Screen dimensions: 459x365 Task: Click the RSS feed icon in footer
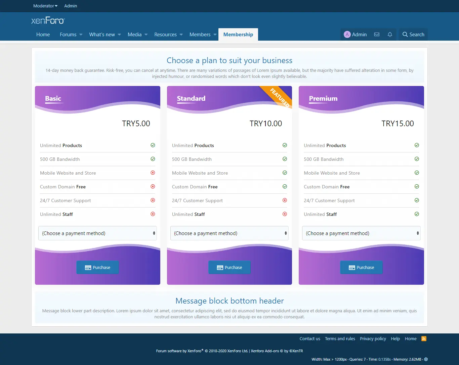tap(424, 338)
